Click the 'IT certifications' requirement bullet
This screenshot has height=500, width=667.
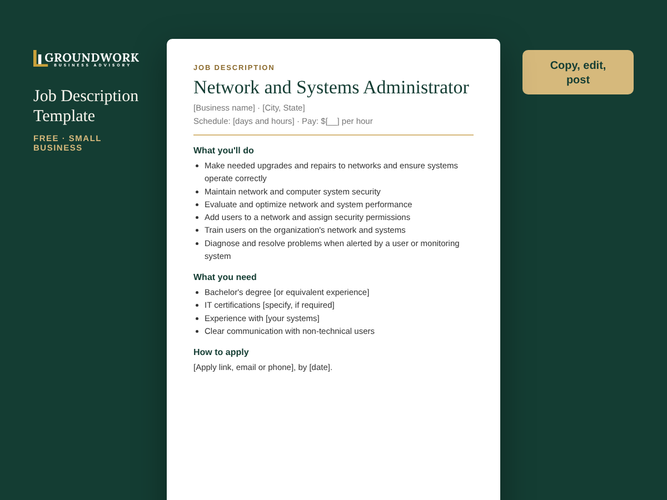(270, 305)
